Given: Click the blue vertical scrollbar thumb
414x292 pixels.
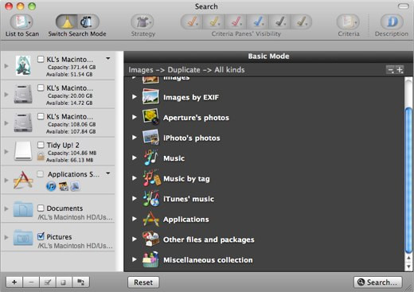Looking at the screenshot, I should click(x=408, y=181).
